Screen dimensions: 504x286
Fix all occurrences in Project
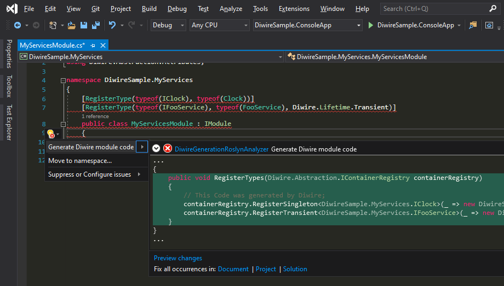pyautogui.click(x=266, y=269)
